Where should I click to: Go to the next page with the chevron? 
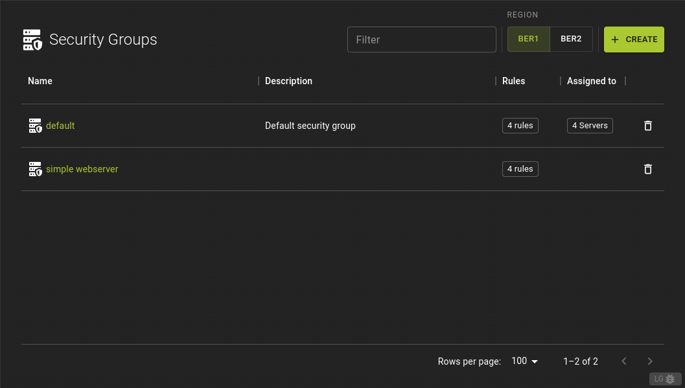(x=650, y=361)
